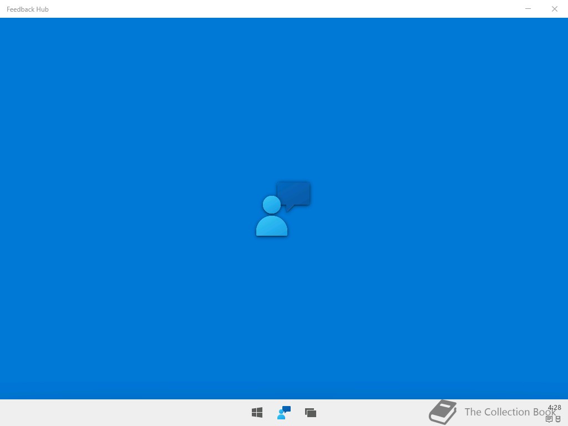568x426 pixels.
Task: Minimize the Feedback Hub window
Action: [528, 9]
